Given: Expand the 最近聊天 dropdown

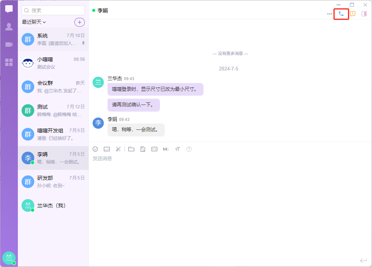Looking at the screenshot, I should coord(34,22).
